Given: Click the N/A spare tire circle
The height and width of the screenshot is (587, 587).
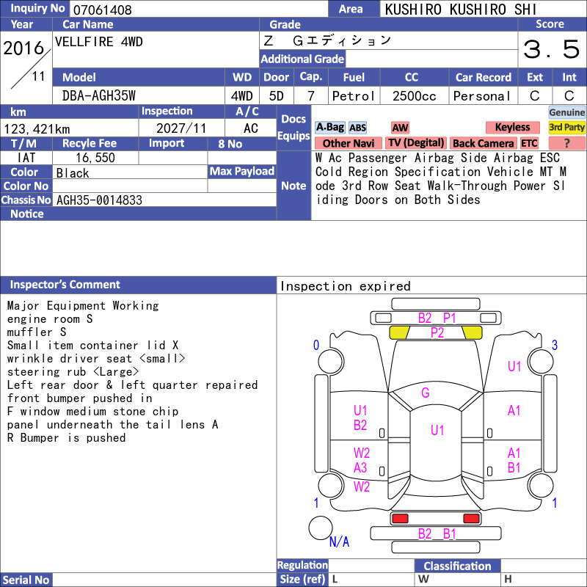Looking at the screenshot, I should [x=321, y=528].
